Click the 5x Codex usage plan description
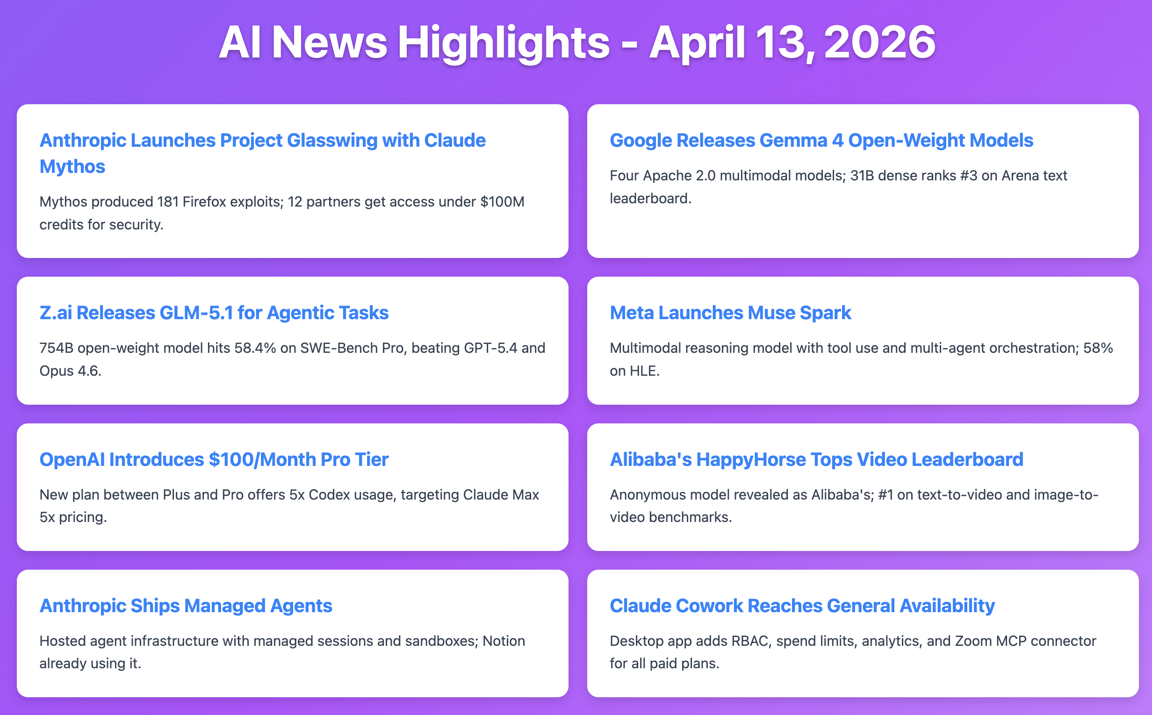The width and height of the screenshot is (1152, 715). [x=289, y=506]
